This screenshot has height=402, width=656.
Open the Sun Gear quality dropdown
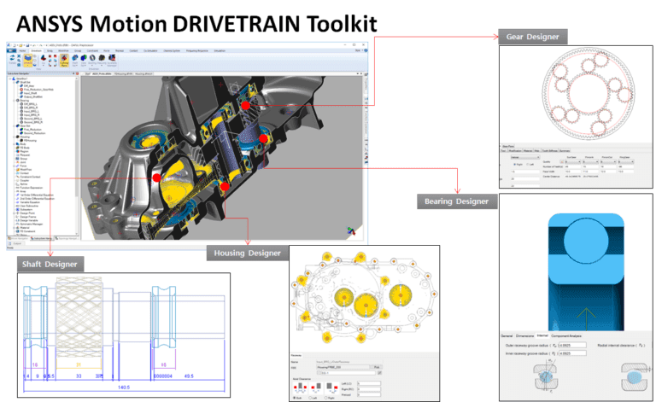pyautogui.click(x=573, y=161)
